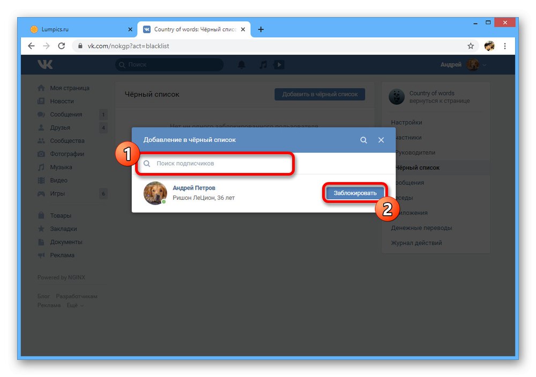
Task: Open Закладки in sidebar
Action: tap(64, 229)
